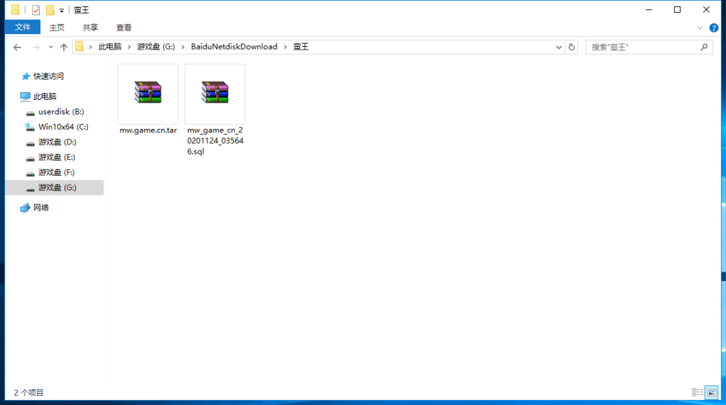Click 此电脑 in the address breadcrumb

click(110, 47)
